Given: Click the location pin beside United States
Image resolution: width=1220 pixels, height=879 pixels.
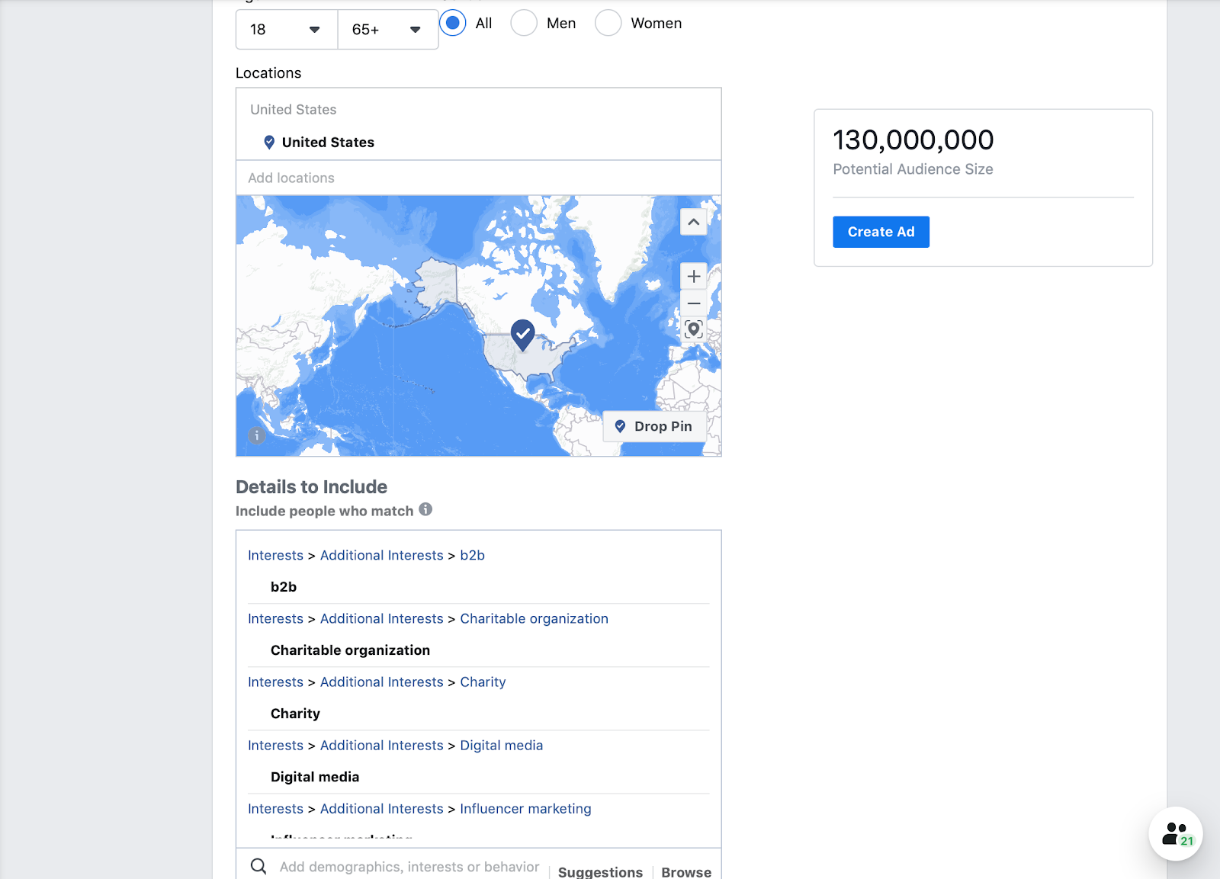Looking at the screenshot, I should click(x=269, y=142).
